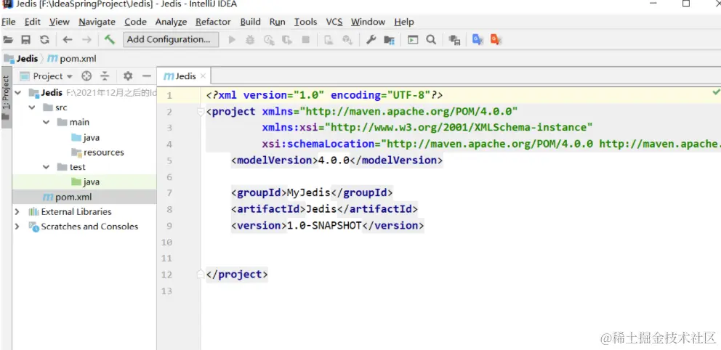The height and width of the screenshot is (350, 721).
Task: Close the Jedis editor tab
Action: point(203,76)
